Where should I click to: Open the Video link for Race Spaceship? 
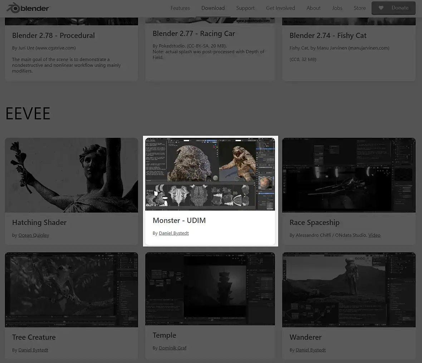point(374,235)
